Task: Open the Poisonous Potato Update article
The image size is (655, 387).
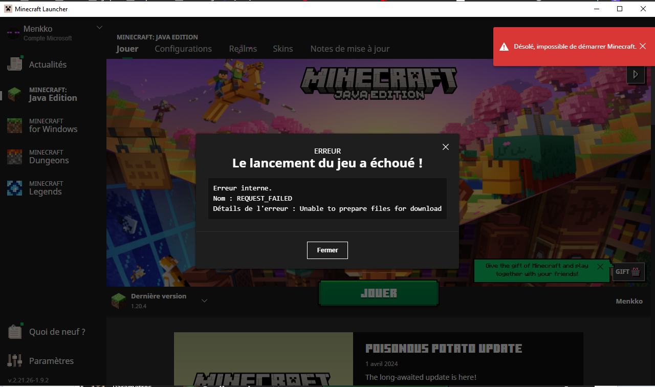Action: point(444,349)
